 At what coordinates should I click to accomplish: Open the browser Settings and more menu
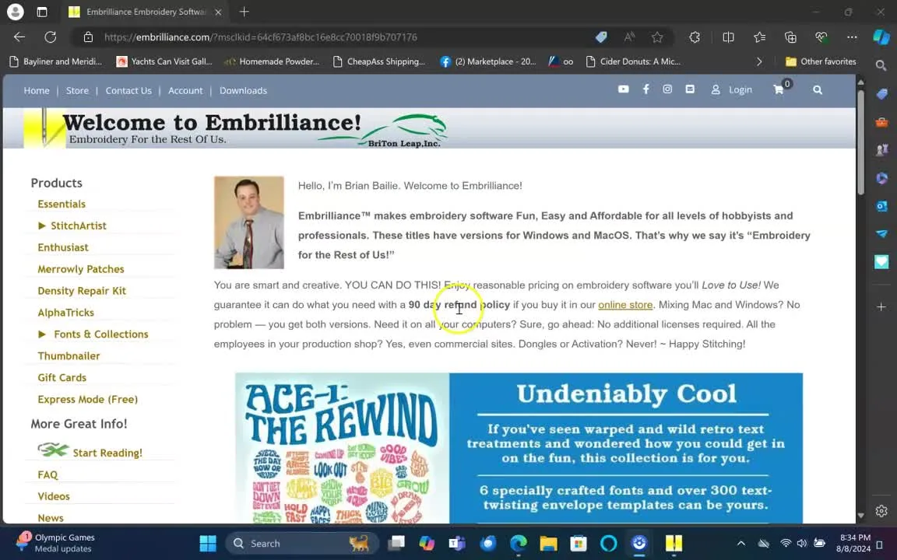click(x=853, y=37)
